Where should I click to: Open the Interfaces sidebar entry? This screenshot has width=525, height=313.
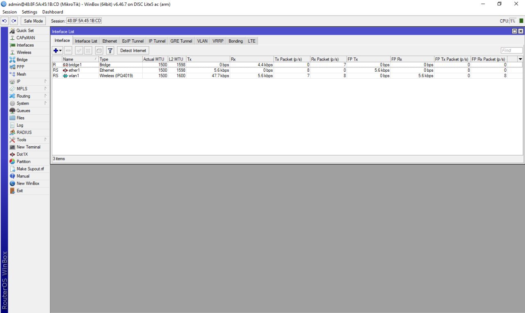point(29,45)
